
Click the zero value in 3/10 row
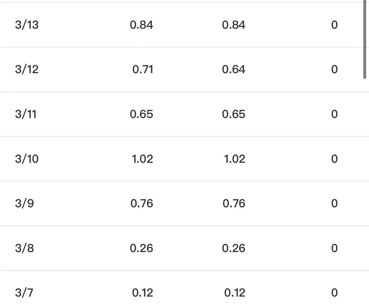tap(334, 159)
